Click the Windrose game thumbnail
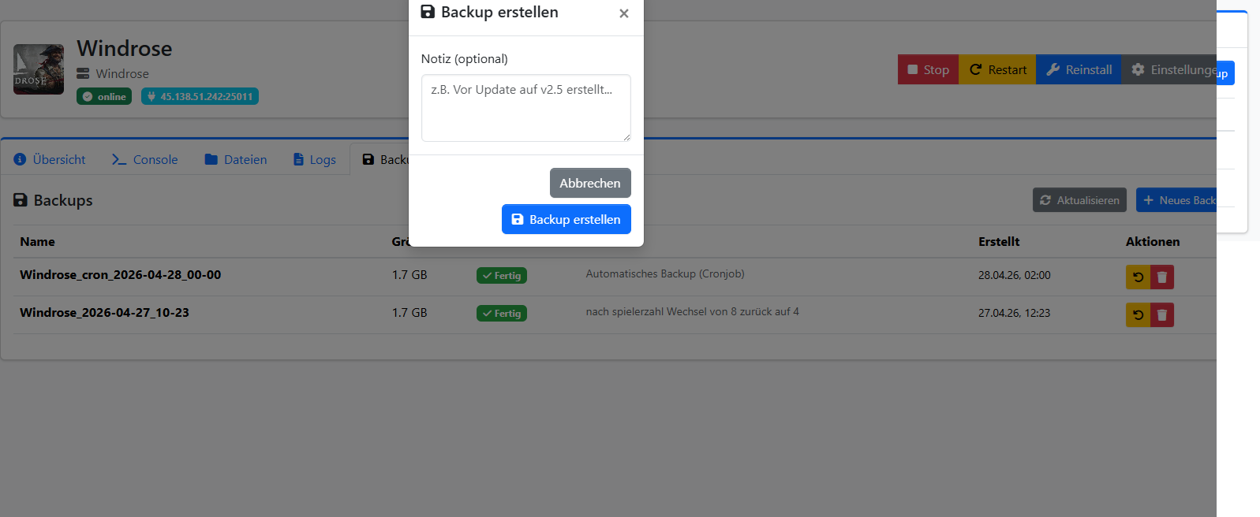 39,69
